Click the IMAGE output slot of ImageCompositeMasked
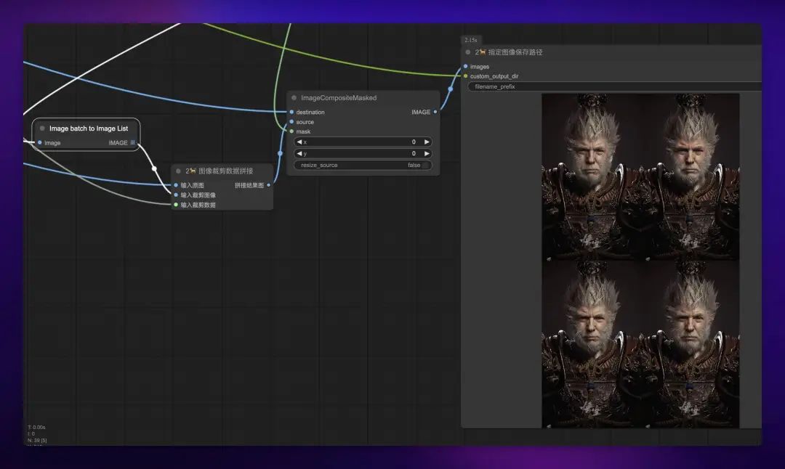This screenshot has width=785, height=469. (435, 112)
